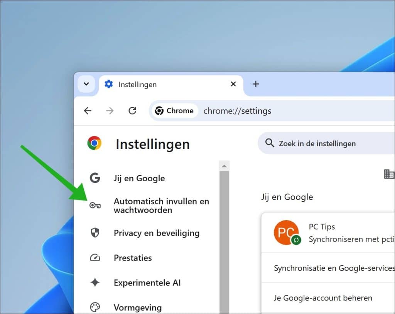395x314 pixels.
Task: Click the Chrome icon in address chip
Action: [x=159, y=110]
